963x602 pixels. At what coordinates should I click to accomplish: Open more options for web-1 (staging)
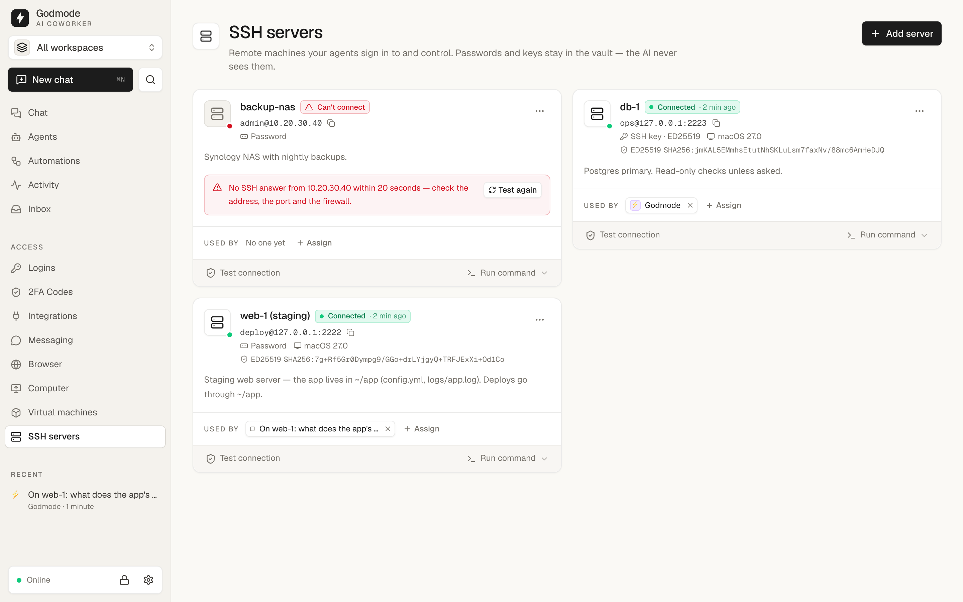tap(540, 320)
